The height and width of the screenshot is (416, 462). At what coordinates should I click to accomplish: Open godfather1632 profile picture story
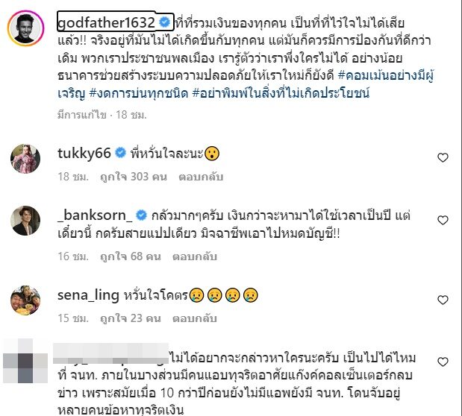[25, 28]
